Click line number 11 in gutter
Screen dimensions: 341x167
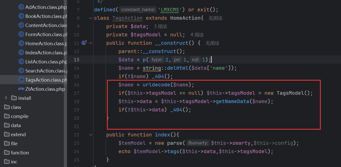(77, 43)
